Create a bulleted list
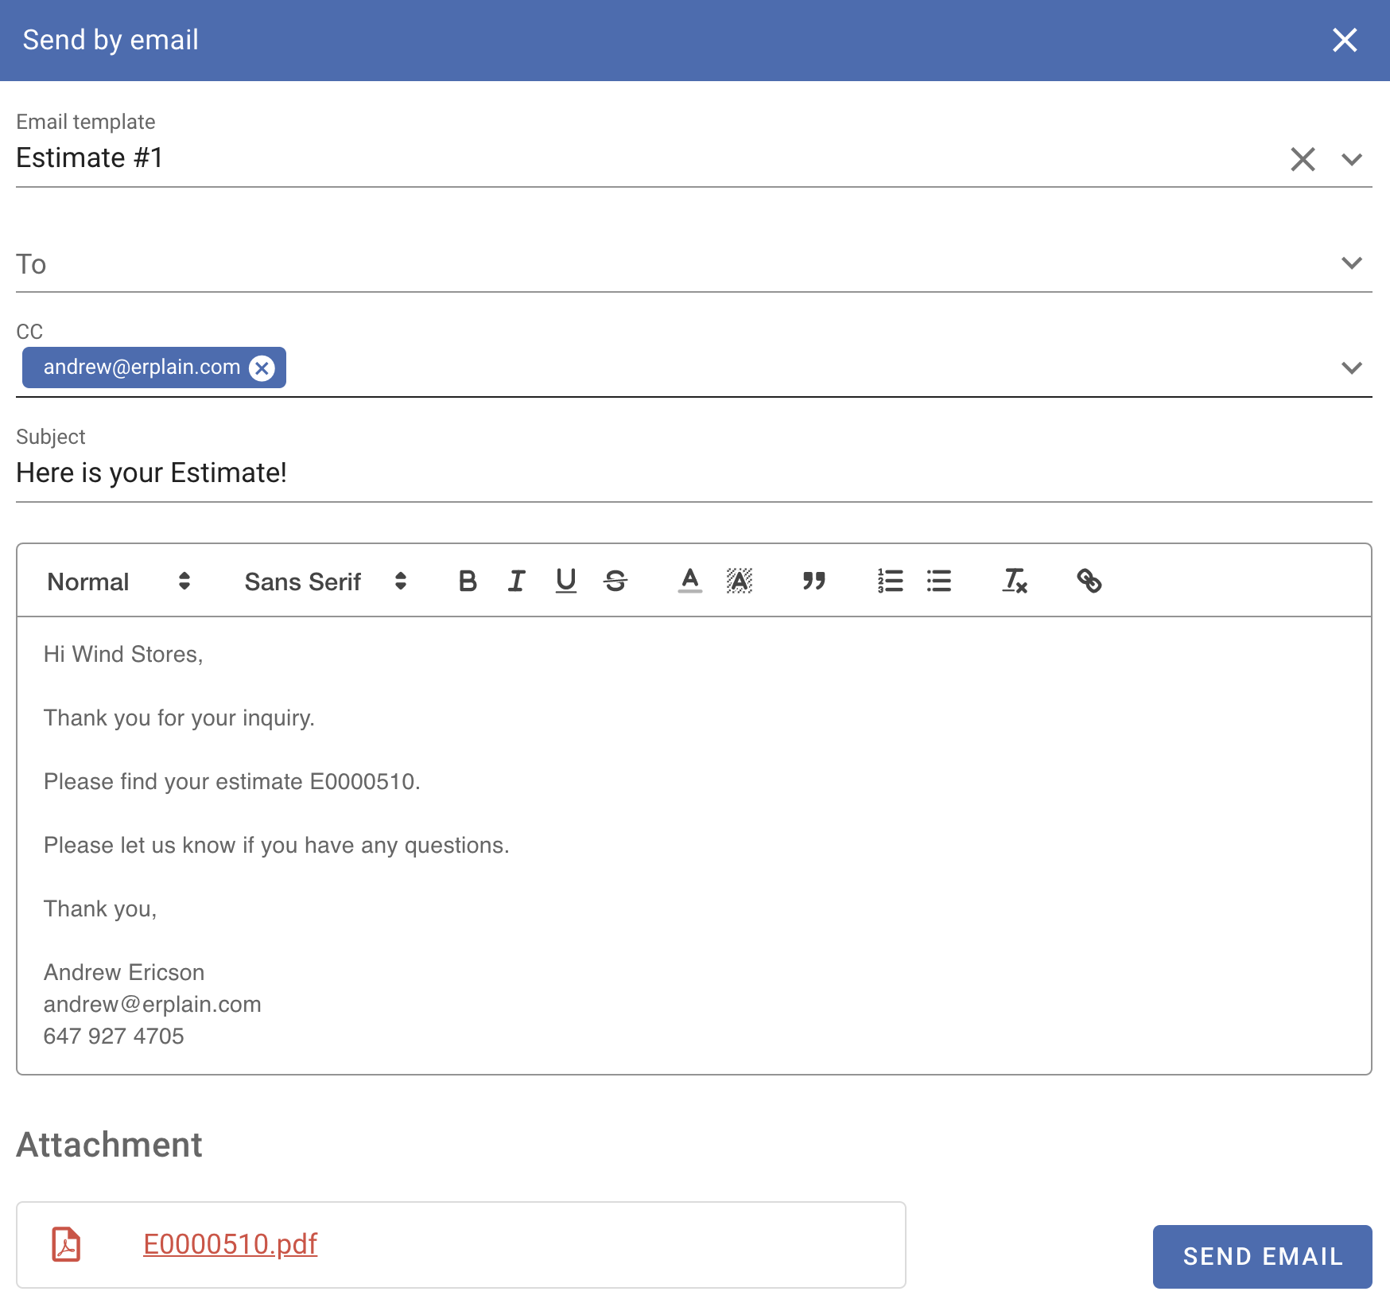The image size is (1390, 1303). coord(939,581)
